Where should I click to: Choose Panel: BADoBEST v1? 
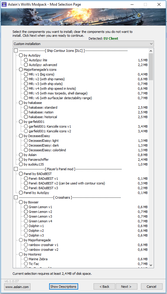[26, 179]
